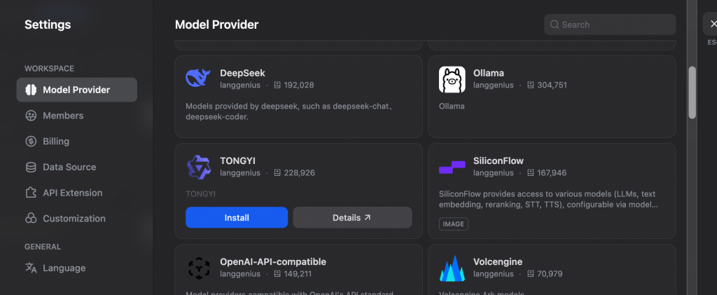Click the Settings heading in sidebar
Screen dimensions: 717x295
click(x=48, y=25)
